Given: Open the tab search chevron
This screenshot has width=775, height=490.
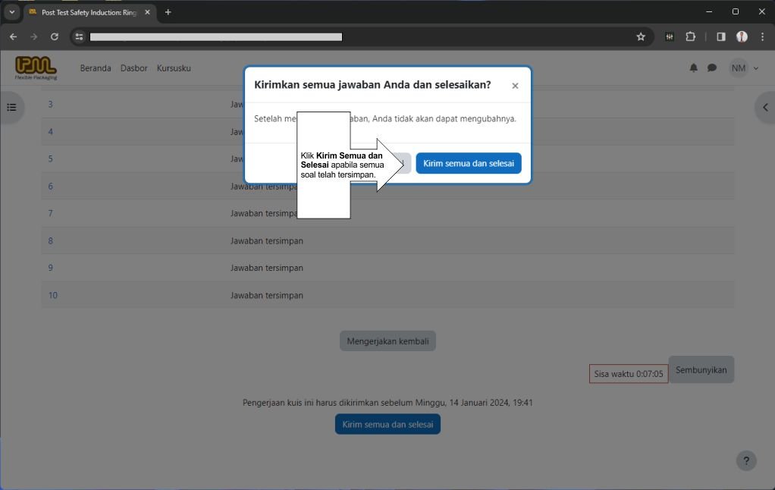Looking at the screenshot, I should coord(11,12).
